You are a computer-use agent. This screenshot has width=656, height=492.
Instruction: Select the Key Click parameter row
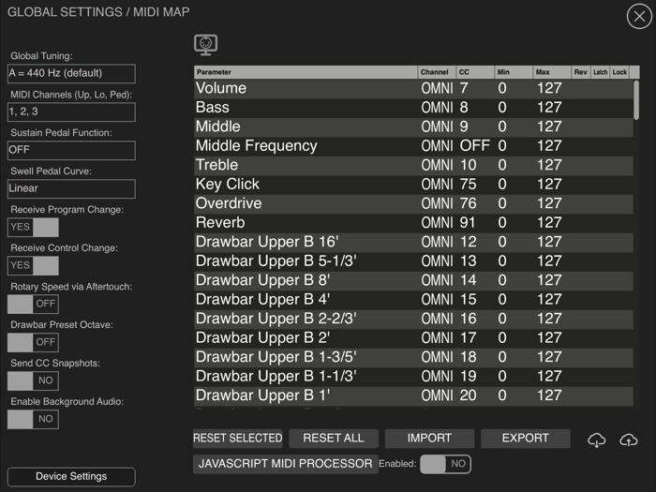click(x=413, y=185)
